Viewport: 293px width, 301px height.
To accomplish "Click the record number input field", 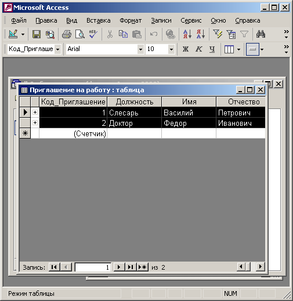I will [x=93, y=267].
